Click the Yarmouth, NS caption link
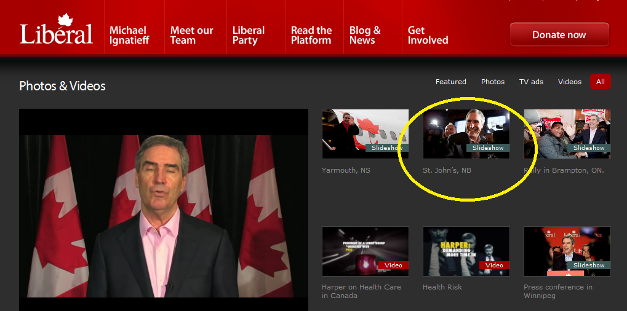The height and width of the screenshot is (311, 627). tap(346, 170)
